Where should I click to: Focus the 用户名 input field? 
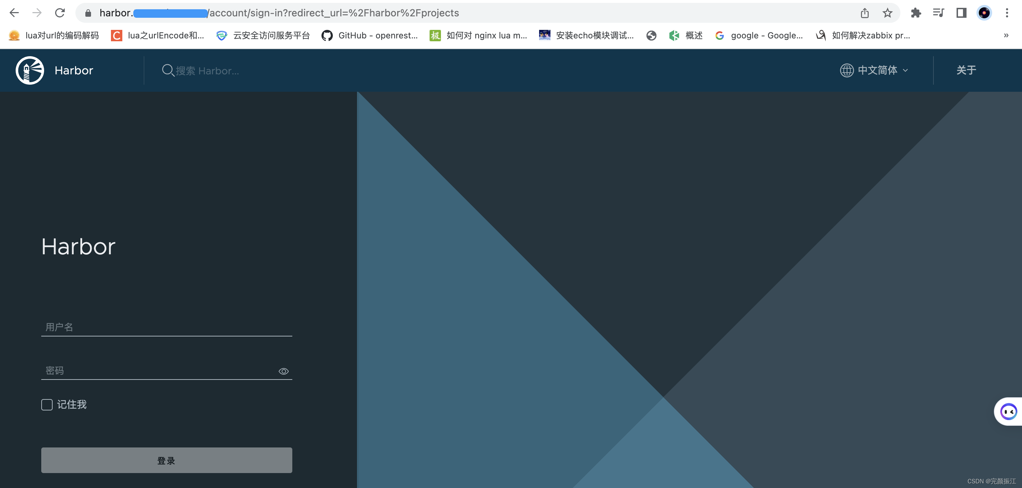click(x=167, y=327)
